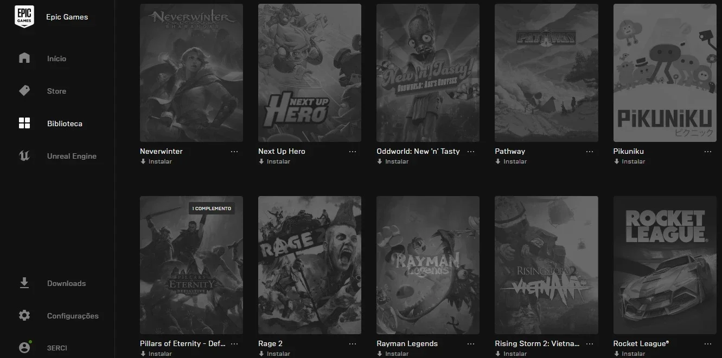The image size is (722, 358).
Task: Open Neverwinter options three-dot menu
Action: tap(234, 152)
